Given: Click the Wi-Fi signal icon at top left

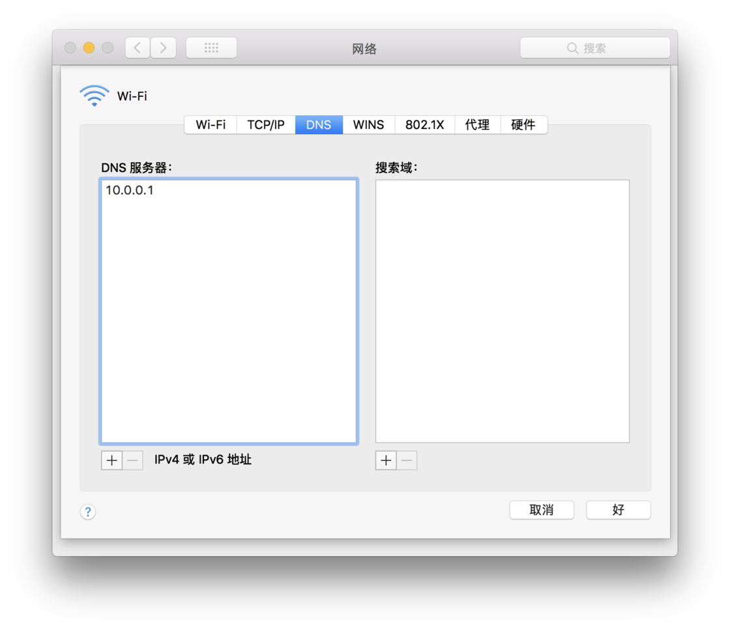Looking at the screenshot, I should (x=93, y=95).
